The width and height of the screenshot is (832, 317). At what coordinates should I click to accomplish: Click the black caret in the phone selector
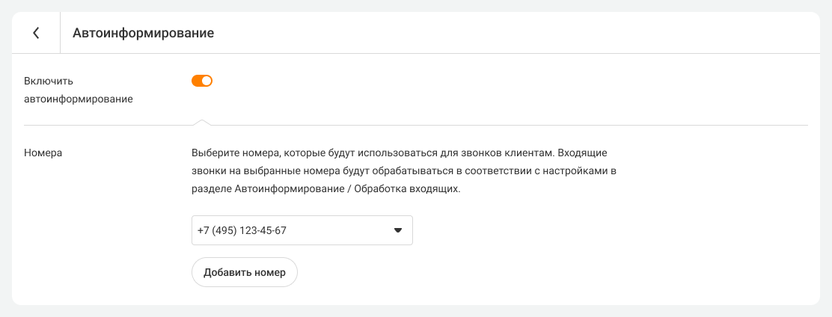pyautogui.click(x=398, y=230)
